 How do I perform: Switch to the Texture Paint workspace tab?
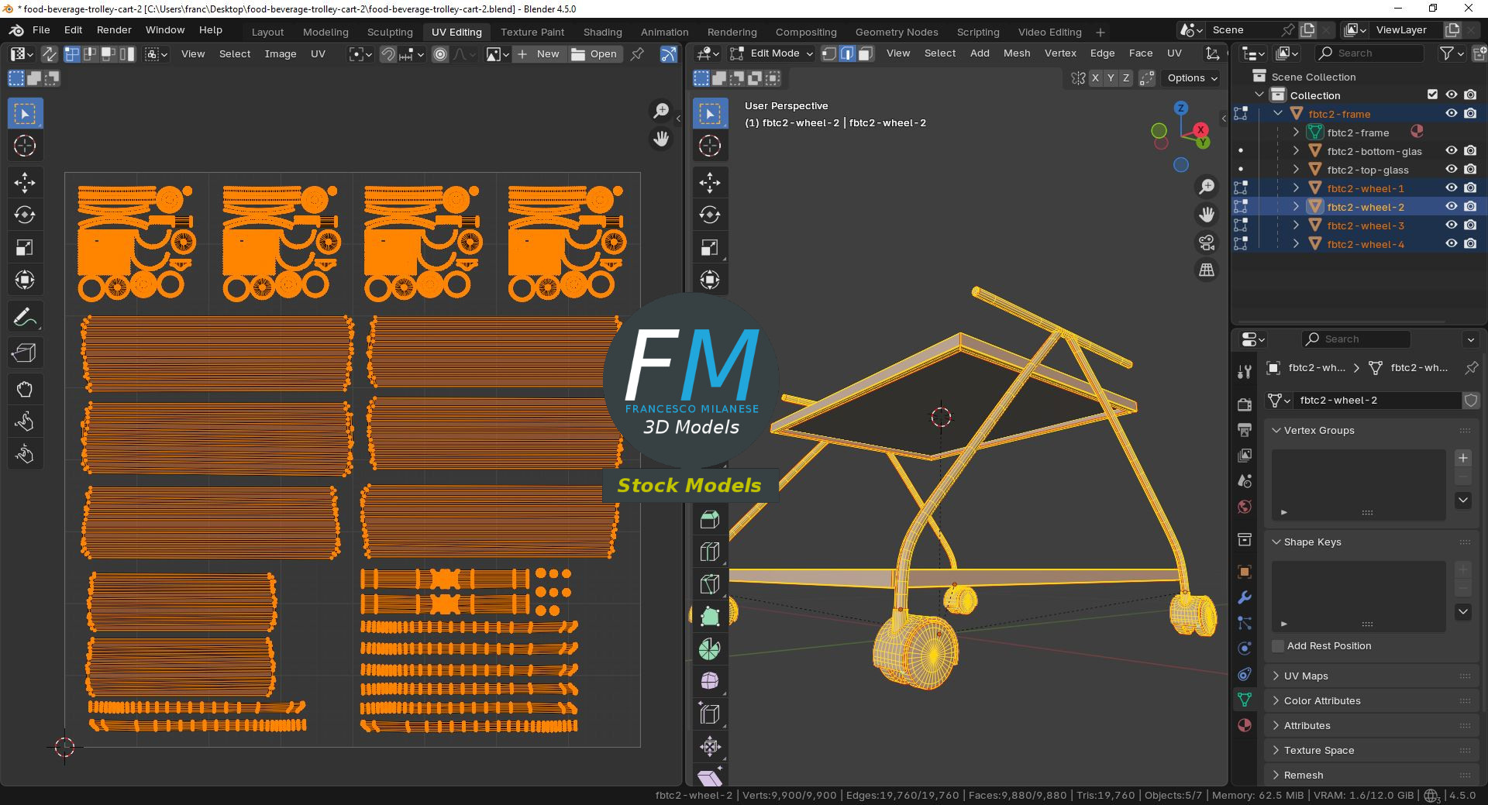(x=532, y=32)
